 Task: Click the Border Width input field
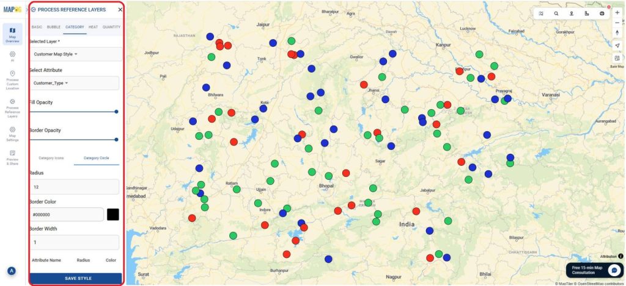(74, 242)
